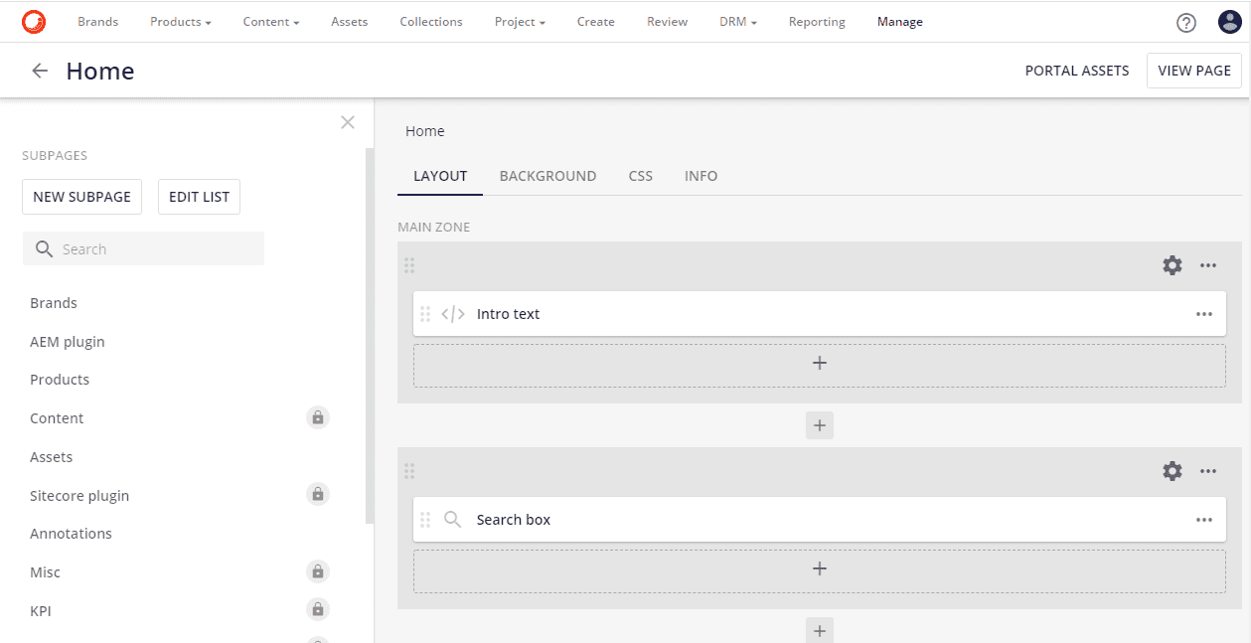Open the help question mark icon
The height and width of the screenshot is (643, 1251).
pos(1185,22)
